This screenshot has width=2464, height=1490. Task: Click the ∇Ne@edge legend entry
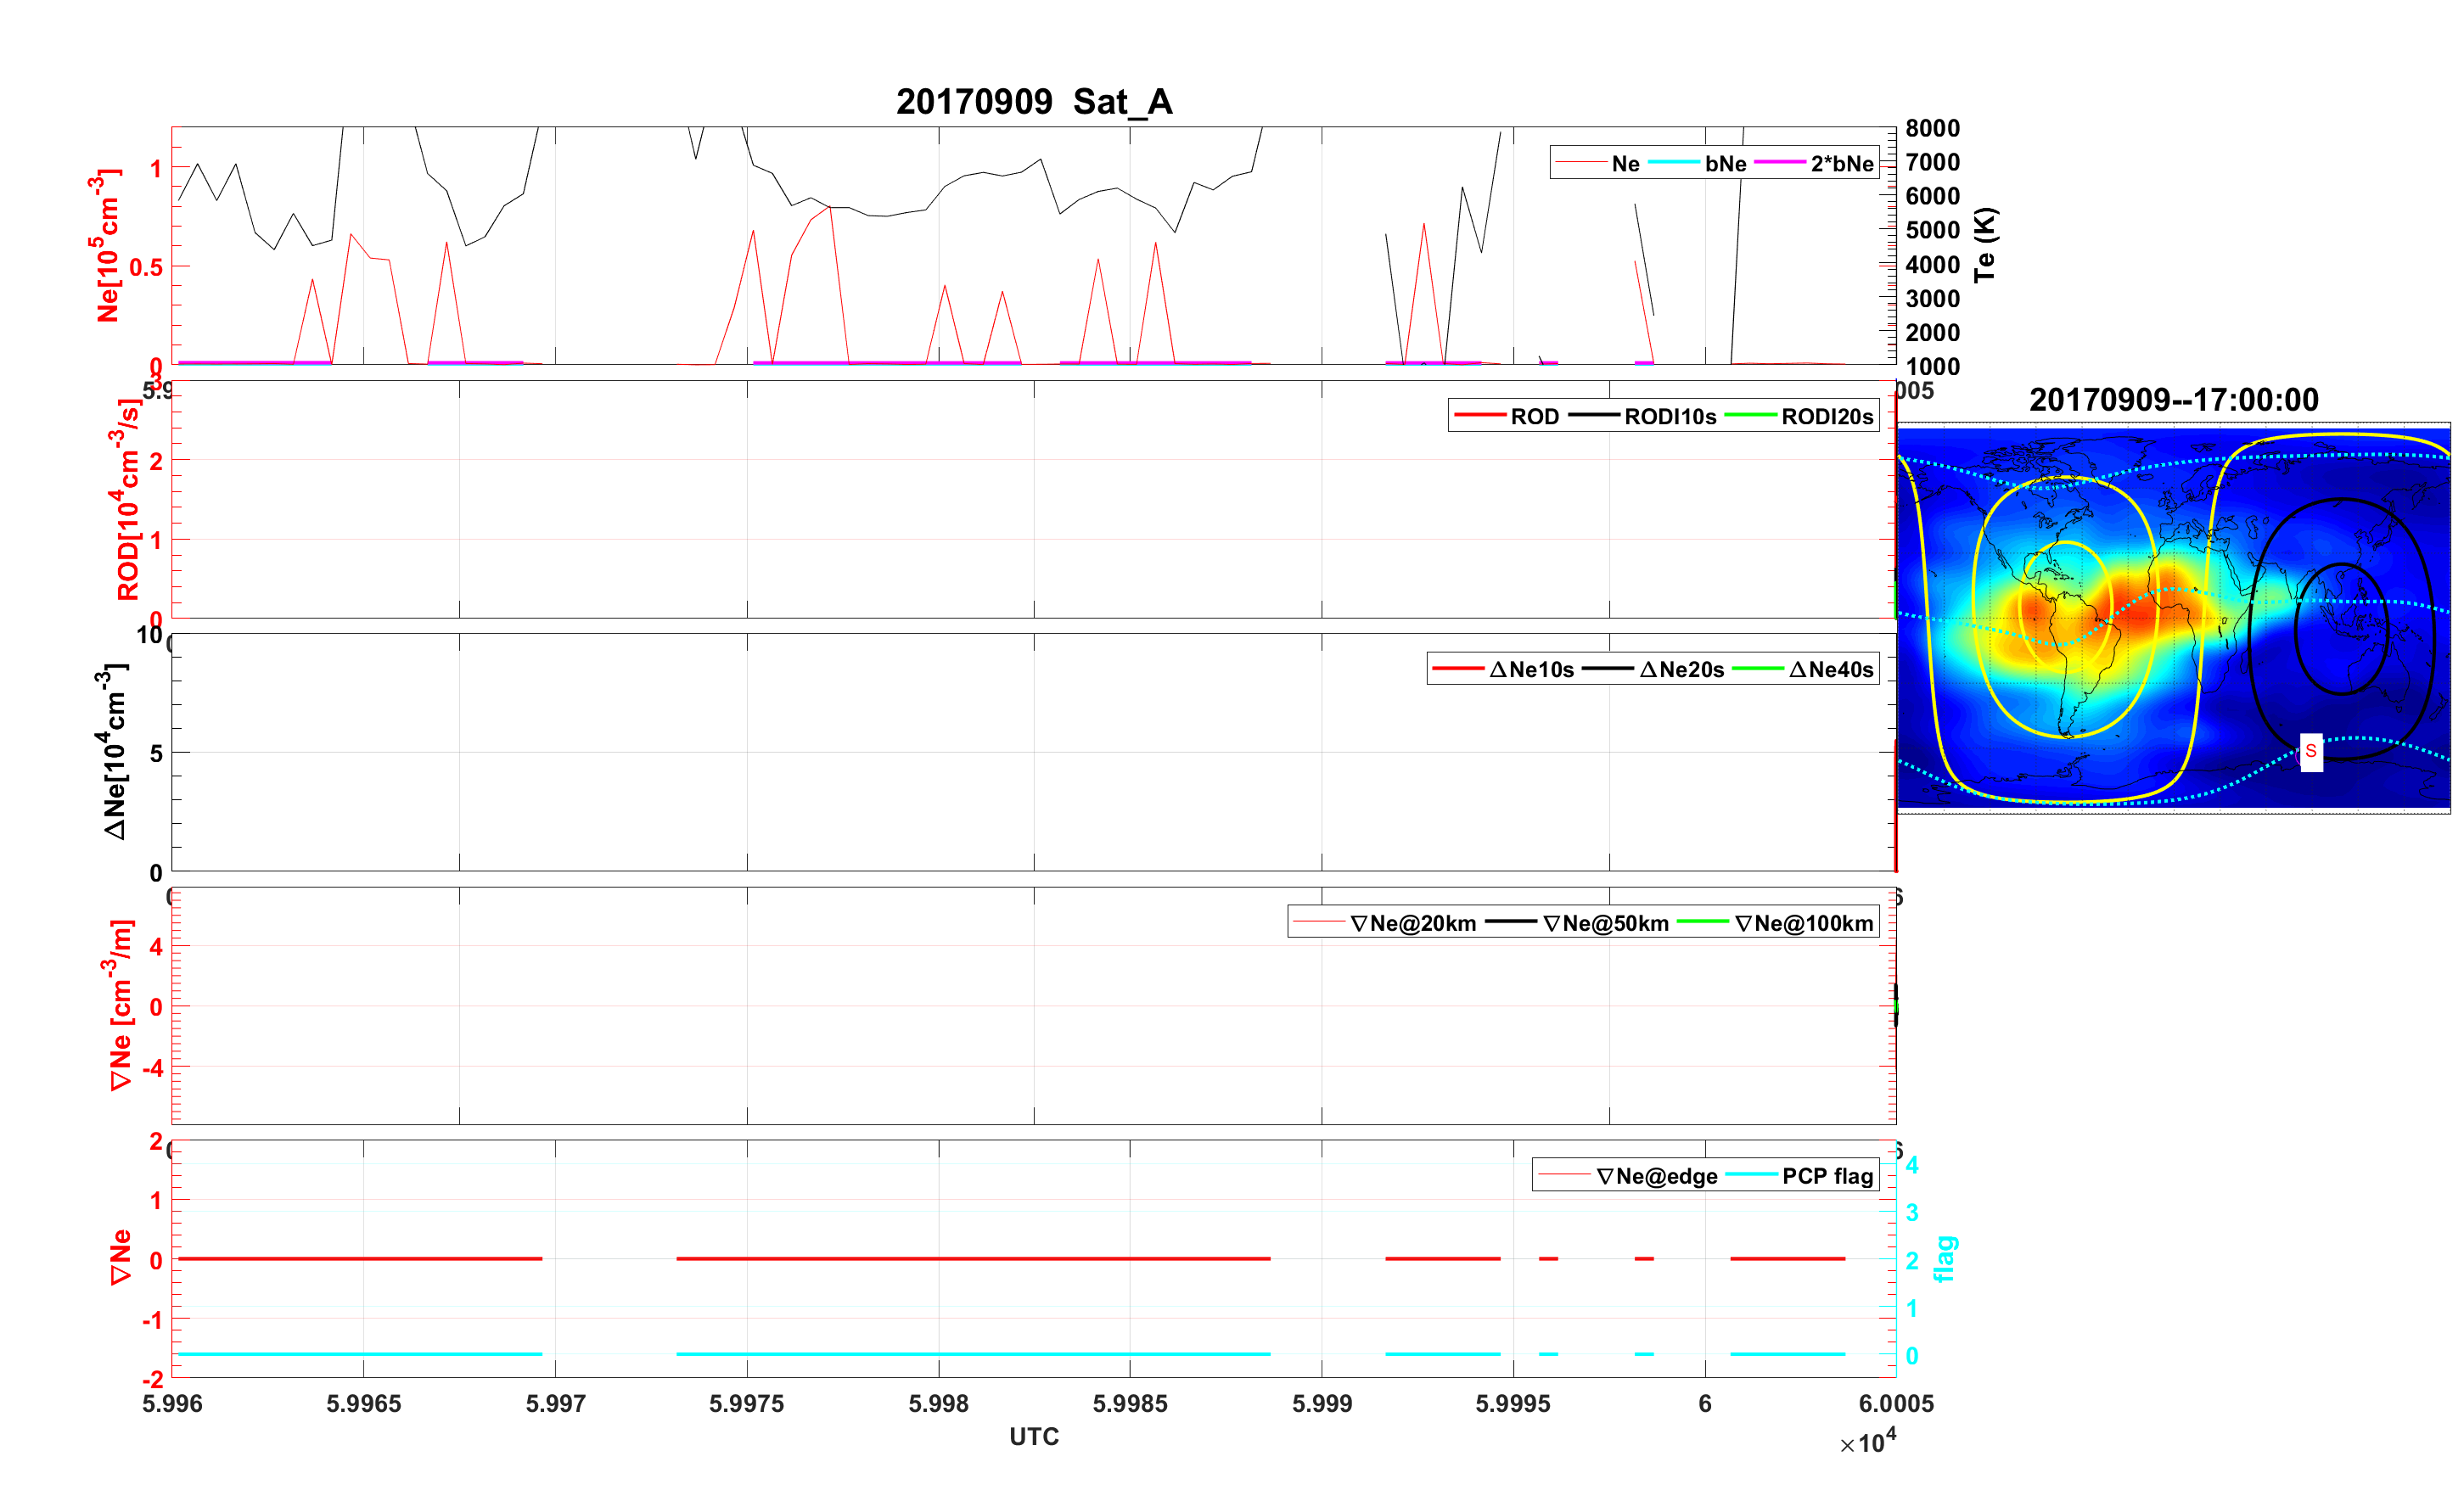1656,1176
